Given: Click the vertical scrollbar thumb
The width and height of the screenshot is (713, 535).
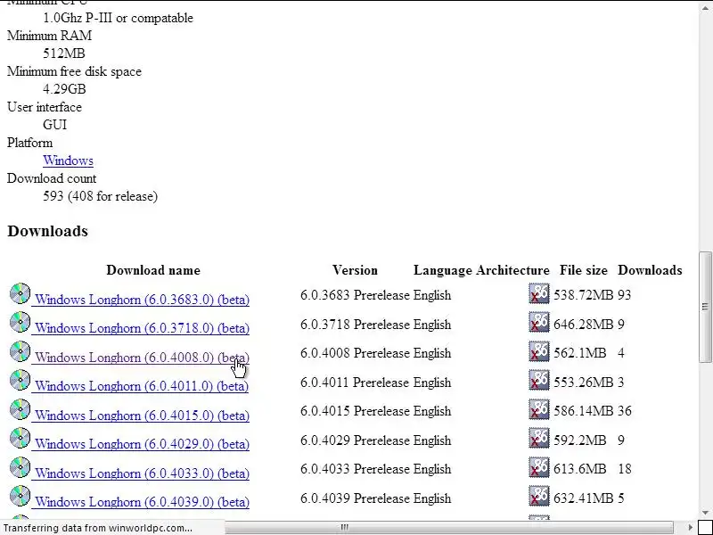Looking at the screenshot, I should point(705,307).
